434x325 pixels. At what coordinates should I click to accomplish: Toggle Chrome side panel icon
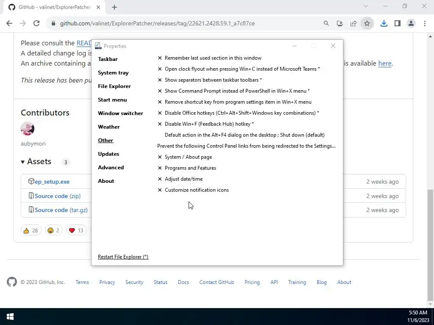(398, 24)
